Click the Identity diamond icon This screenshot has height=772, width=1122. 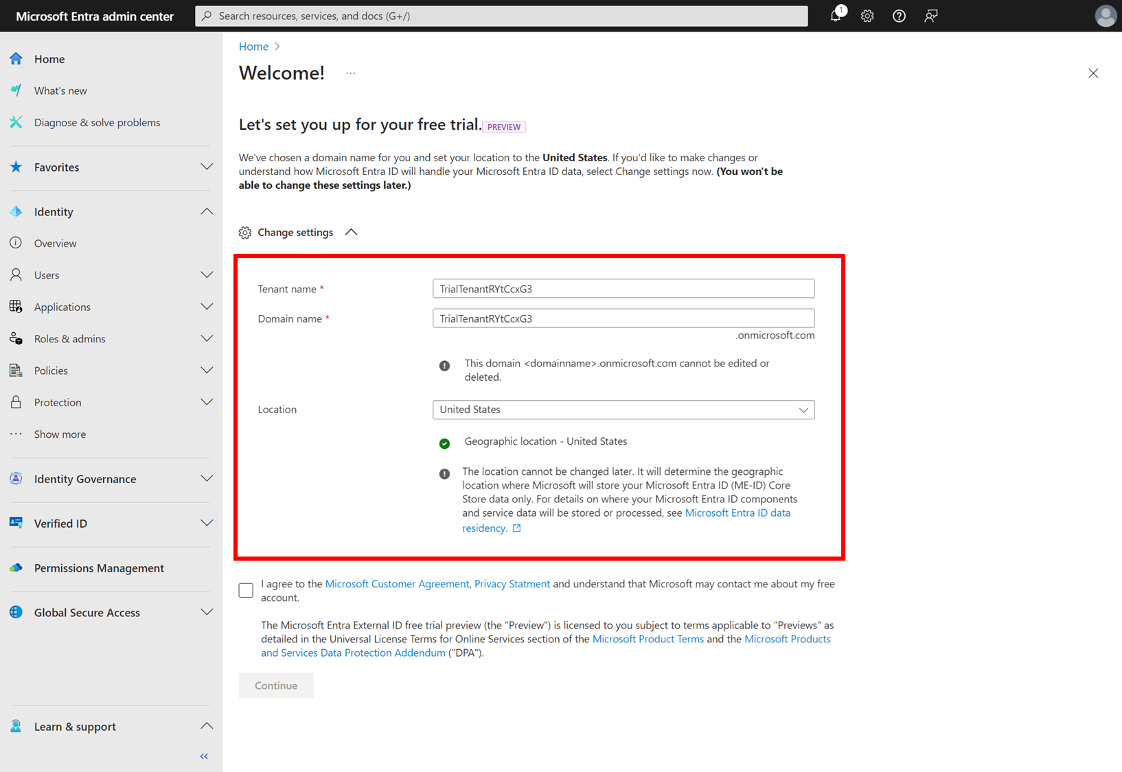[x=16, y=211]
